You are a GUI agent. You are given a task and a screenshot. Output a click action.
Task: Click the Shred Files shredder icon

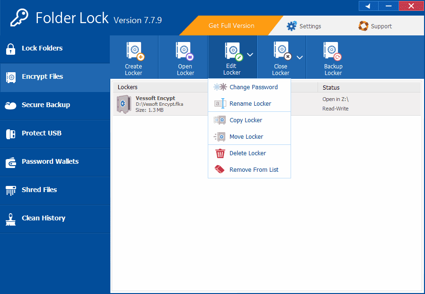click(11, 191)
